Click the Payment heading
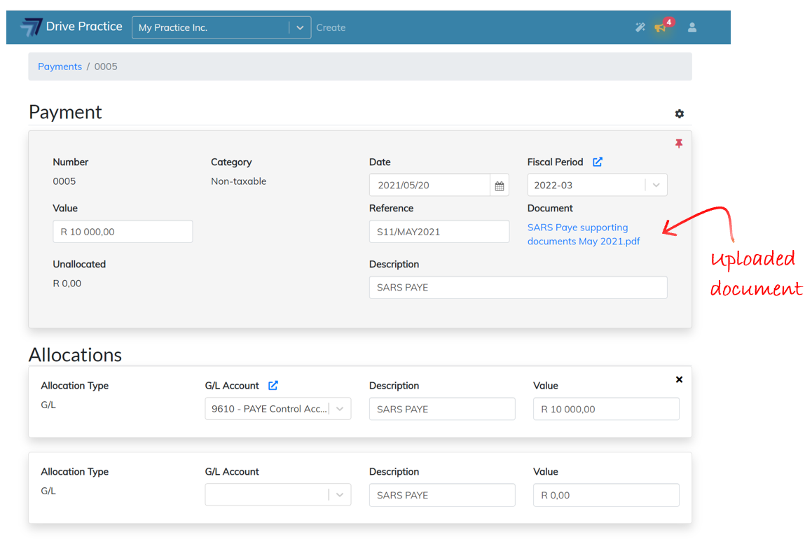The height and width of the screenshot is (551, 812). click(x=65, y=112)
